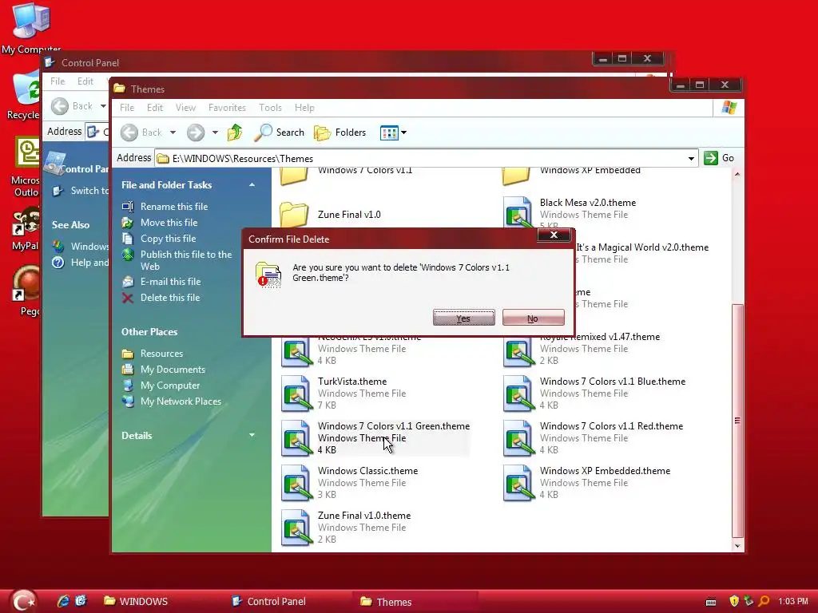Viewport: 818px width, 613px height.
Task: Click Yes in Confirm File Delete dialog
Action: click(464, 318)
